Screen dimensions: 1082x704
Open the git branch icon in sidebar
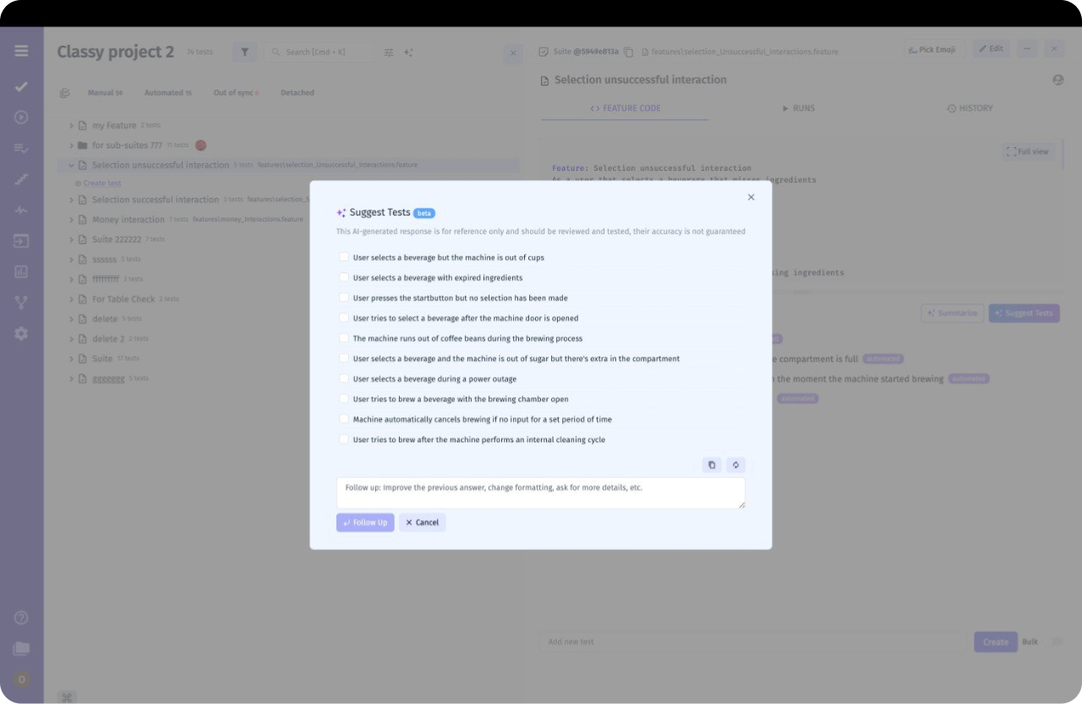click(x=21, y=302)
